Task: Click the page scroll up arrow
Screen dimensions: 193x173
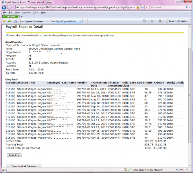Action: [x=190, y=26]
